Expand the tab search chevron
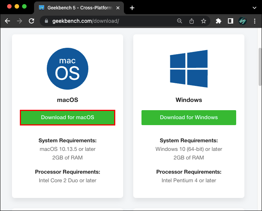 point(254,8)
